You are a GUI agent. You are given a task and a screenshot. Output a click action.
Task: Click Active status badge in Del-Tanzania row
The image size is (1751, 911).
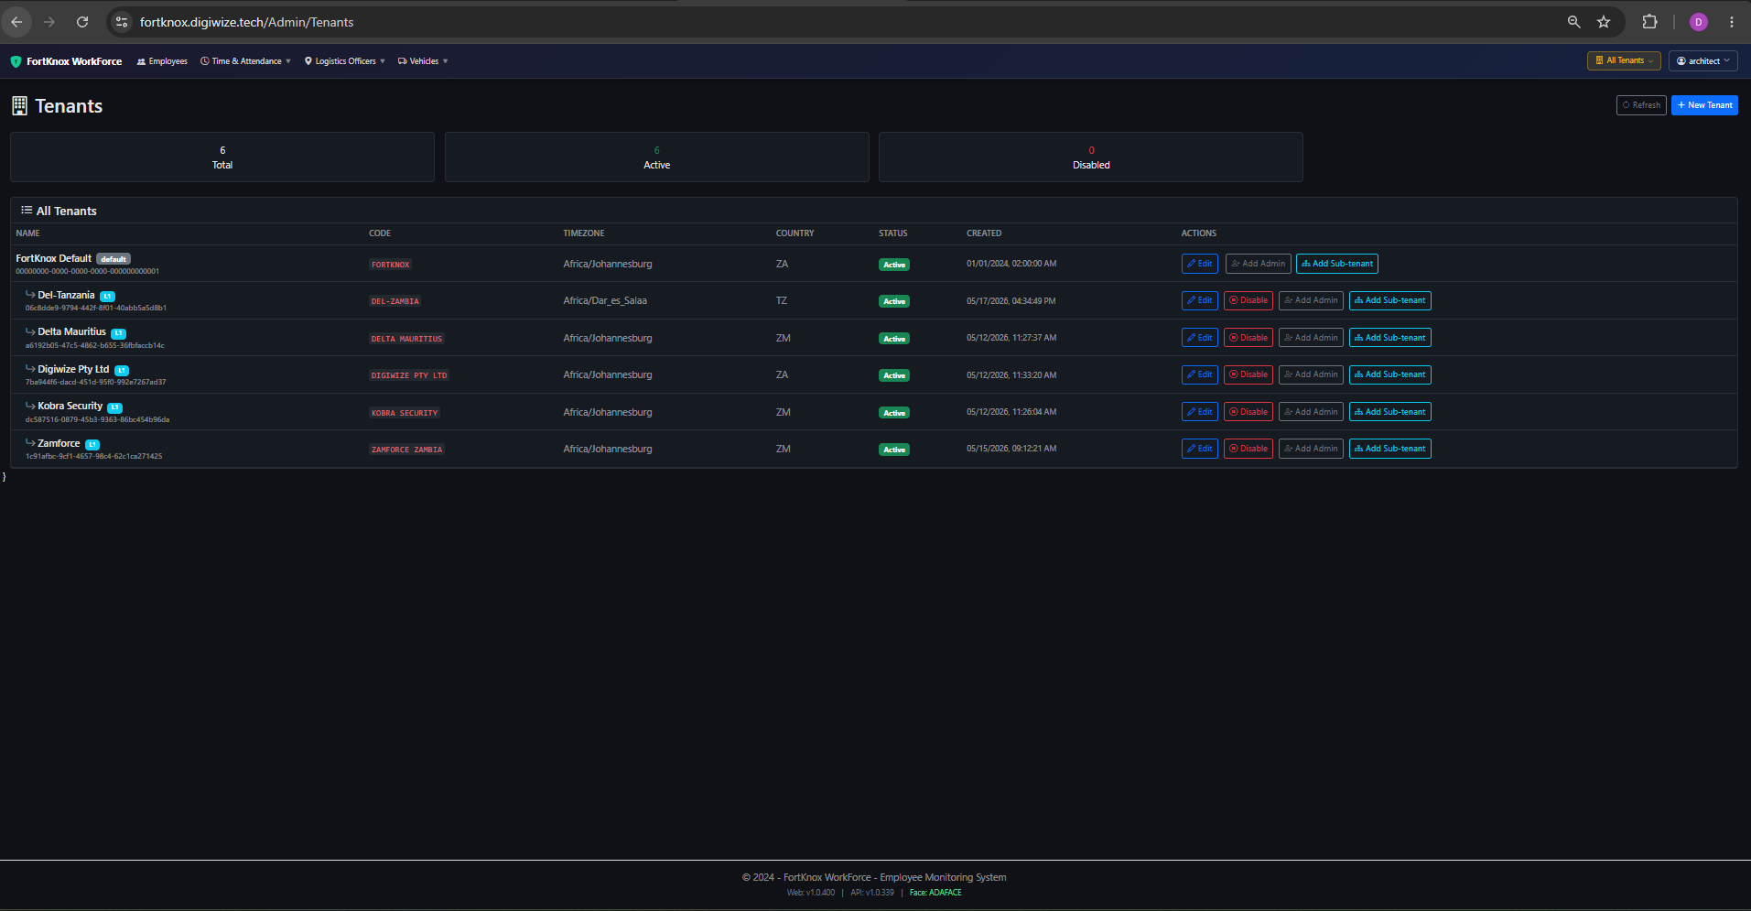894,301
